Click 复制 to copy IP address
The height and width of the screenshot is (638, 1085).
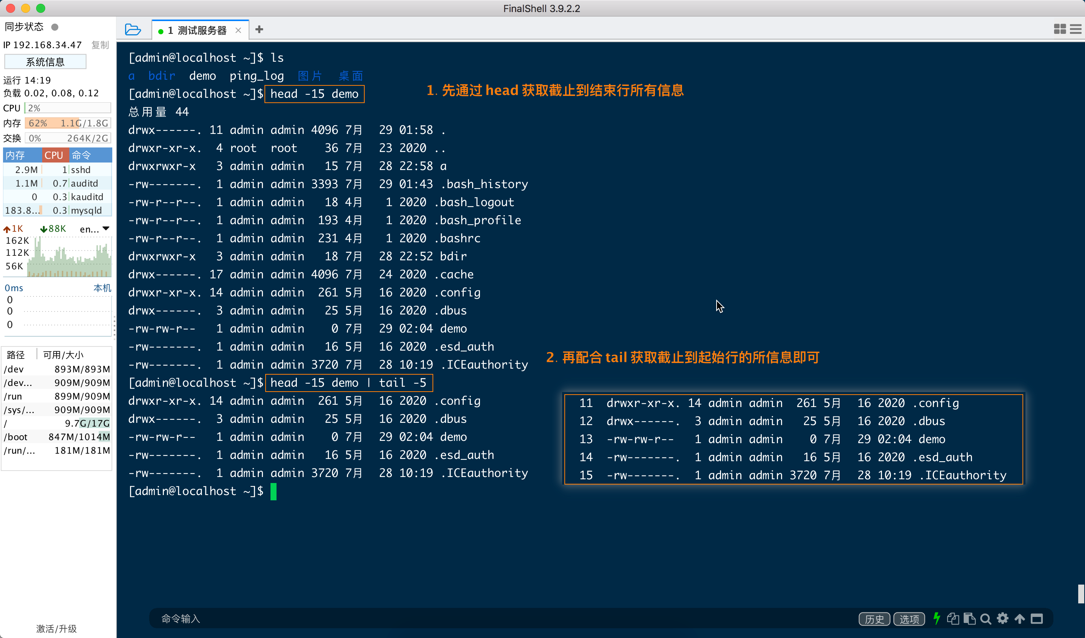pyautogui.click(x=100, y=45)
